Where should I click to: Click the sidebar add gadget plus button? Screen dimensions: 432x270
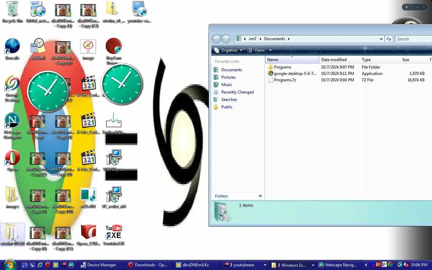click(x=407, y=7)
